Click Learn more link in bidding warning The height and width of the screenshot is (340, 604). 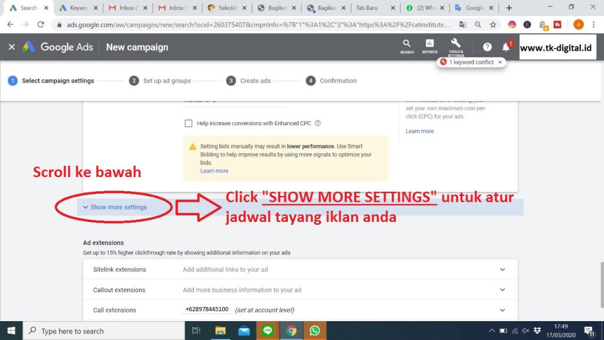[214, 171]
